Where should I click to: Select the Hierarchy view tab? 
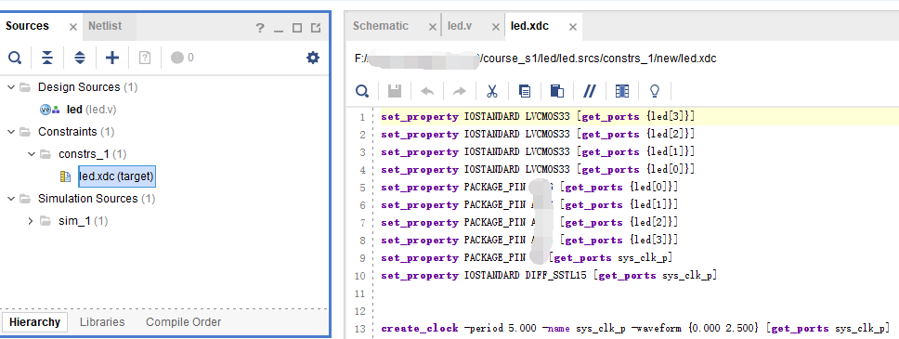click(x=34, y=321)
